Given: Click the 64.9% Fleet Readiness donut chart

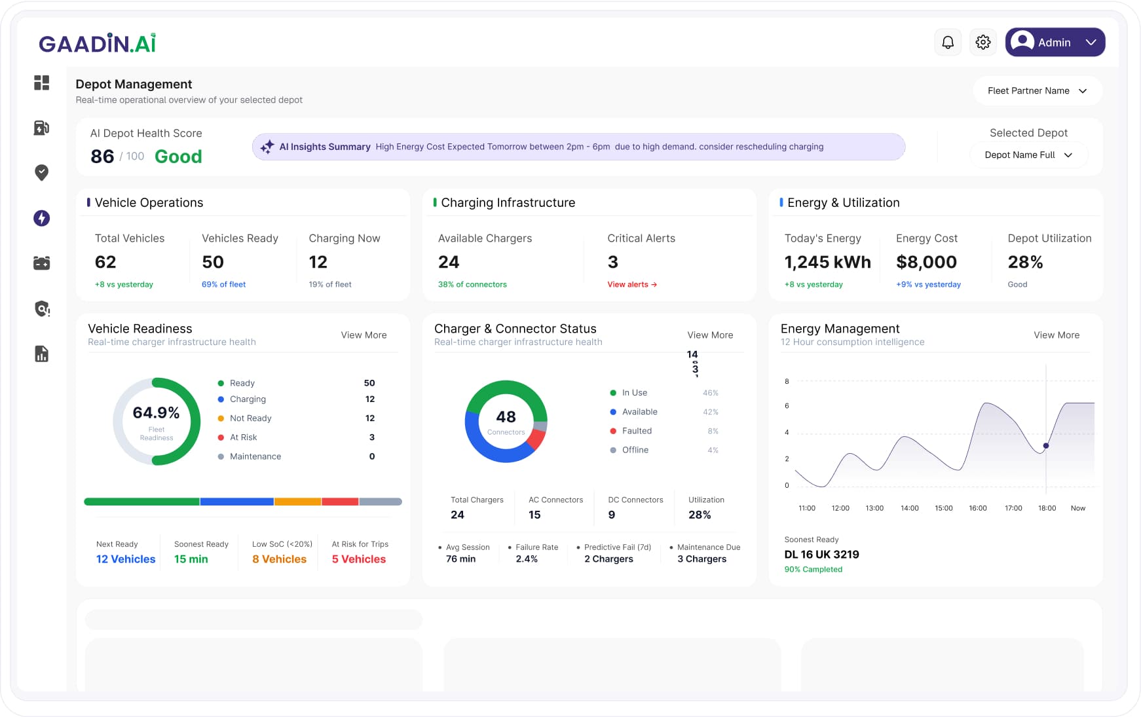Looking at the screenshot, I should tap(157, 421).
